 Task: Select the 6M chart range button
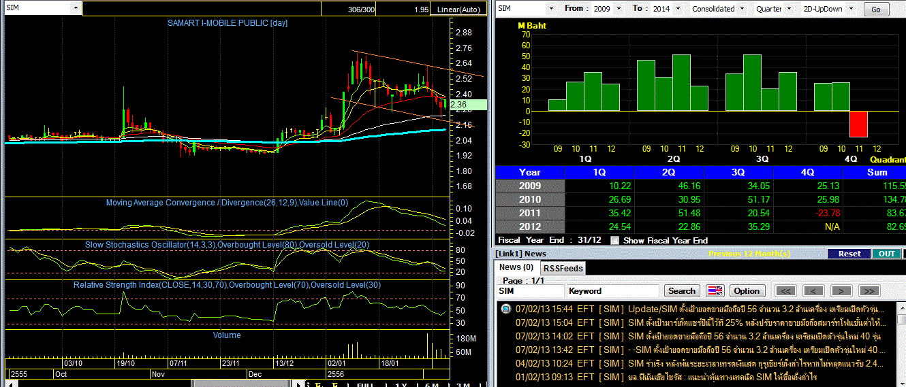click(x=432, y=384)
